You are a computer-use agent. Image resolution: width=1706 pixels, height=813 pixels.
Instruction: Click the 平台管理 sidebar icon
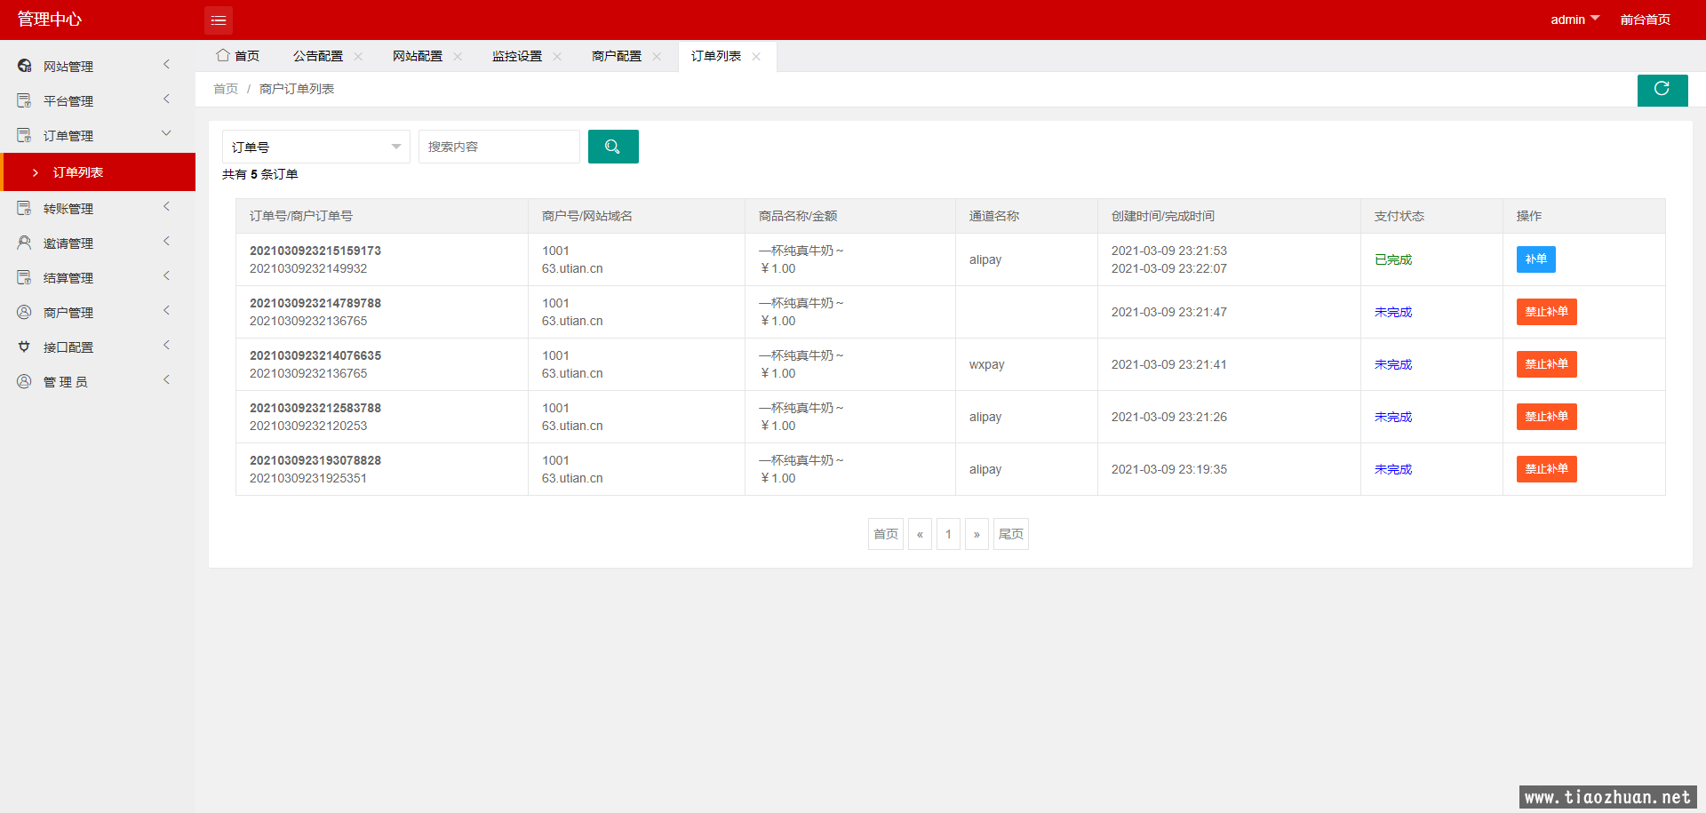[25, 100]
